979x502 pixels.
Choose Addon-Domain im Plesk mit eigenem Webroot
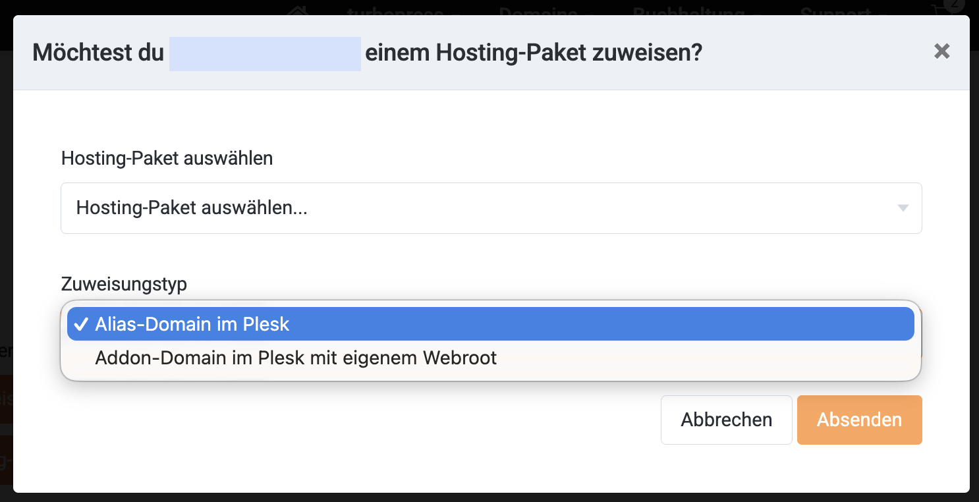point(296,358)
